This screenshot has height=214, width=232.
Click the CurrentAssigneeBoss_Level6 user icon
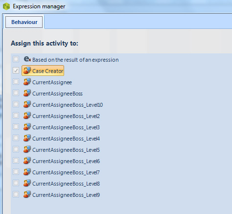pyautogui.click(x=27, y=161)
